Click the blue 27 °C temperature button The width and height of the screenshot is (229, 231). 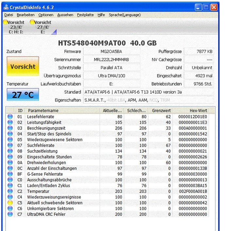click(x=23, y=95)
